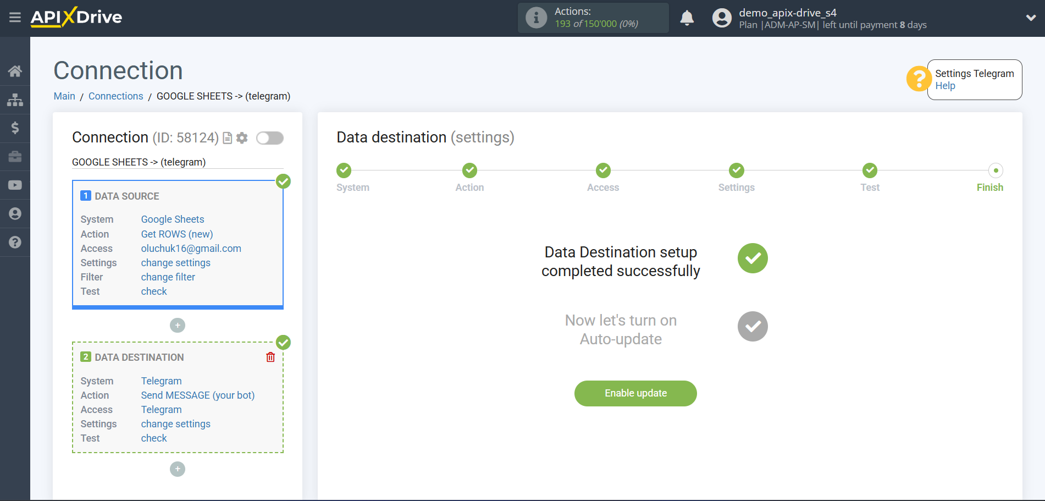Open the Settings Telegram Help link

(945, 85)
